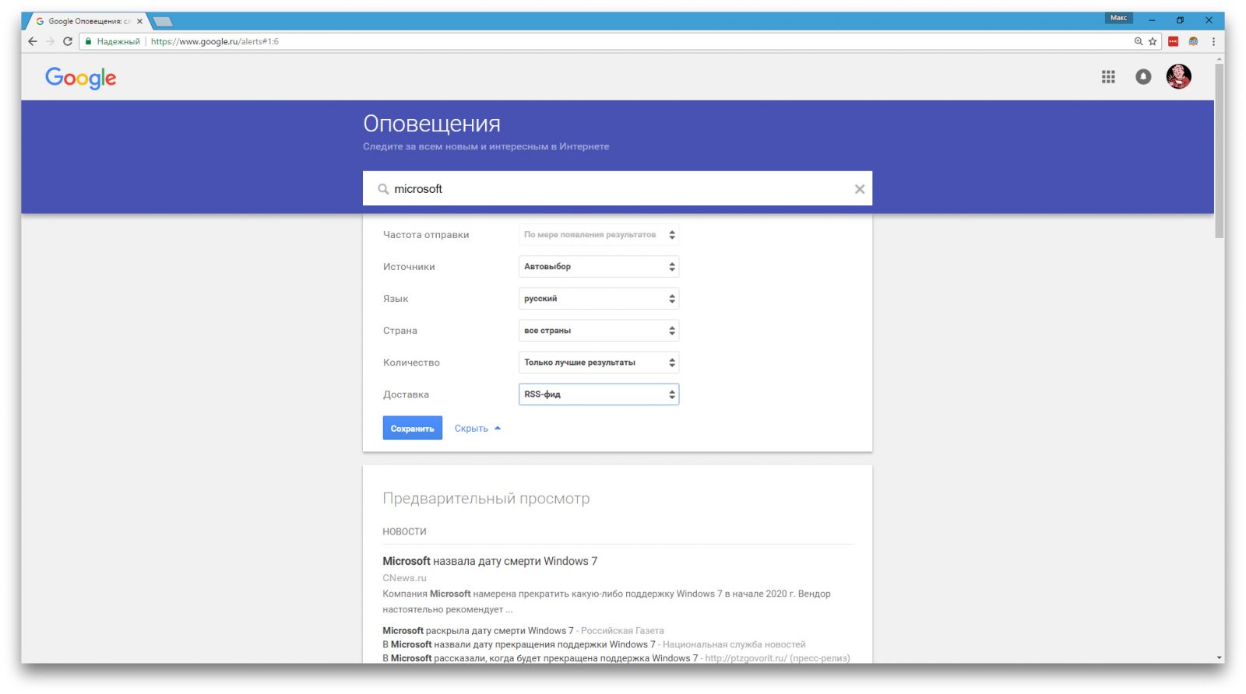Screen dimensions: 1246x694
Task: Go to Google homepage via logo
Action: tap(80, 78)
